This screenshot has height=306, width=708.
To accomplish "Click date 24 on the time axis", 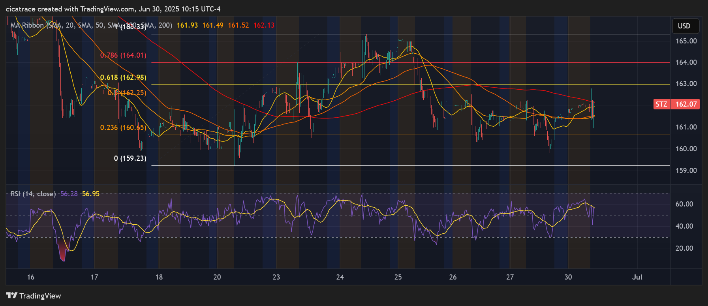I will click(340, 277).
